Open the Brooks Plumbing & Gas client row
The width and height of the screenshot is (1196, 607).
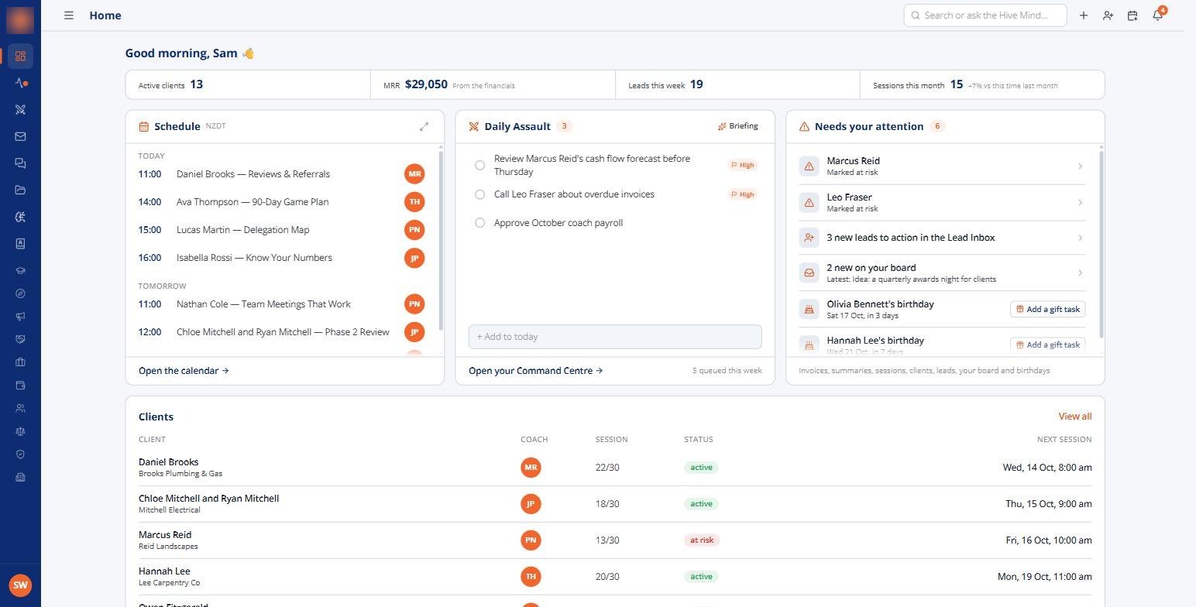615,468
